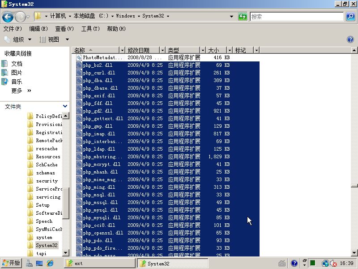This screenshot has height=269, width=358.
Task: Click Show Desktop quick launch icon
Action: tap(39, 264)
